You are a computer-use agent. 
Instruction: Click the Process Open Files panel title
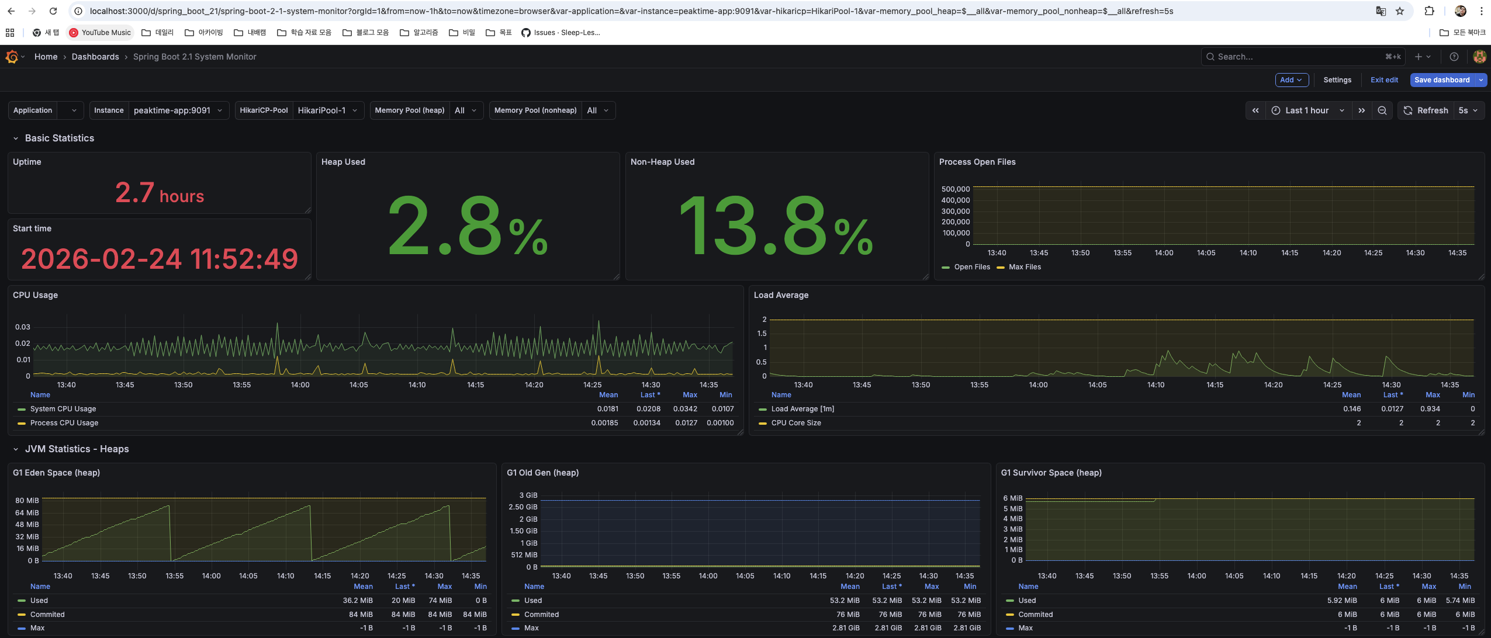(977, 162)
